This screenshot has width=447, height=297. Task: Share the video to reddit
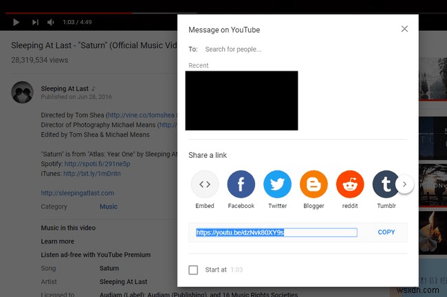tap(350, 185)
